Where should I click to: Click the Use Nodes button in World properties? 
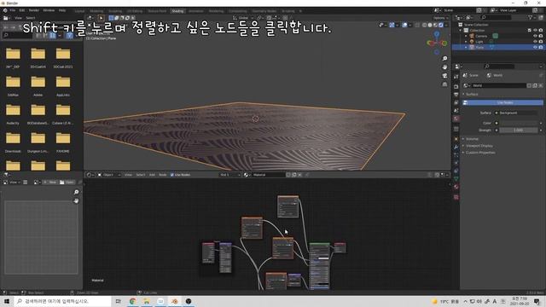502,102
